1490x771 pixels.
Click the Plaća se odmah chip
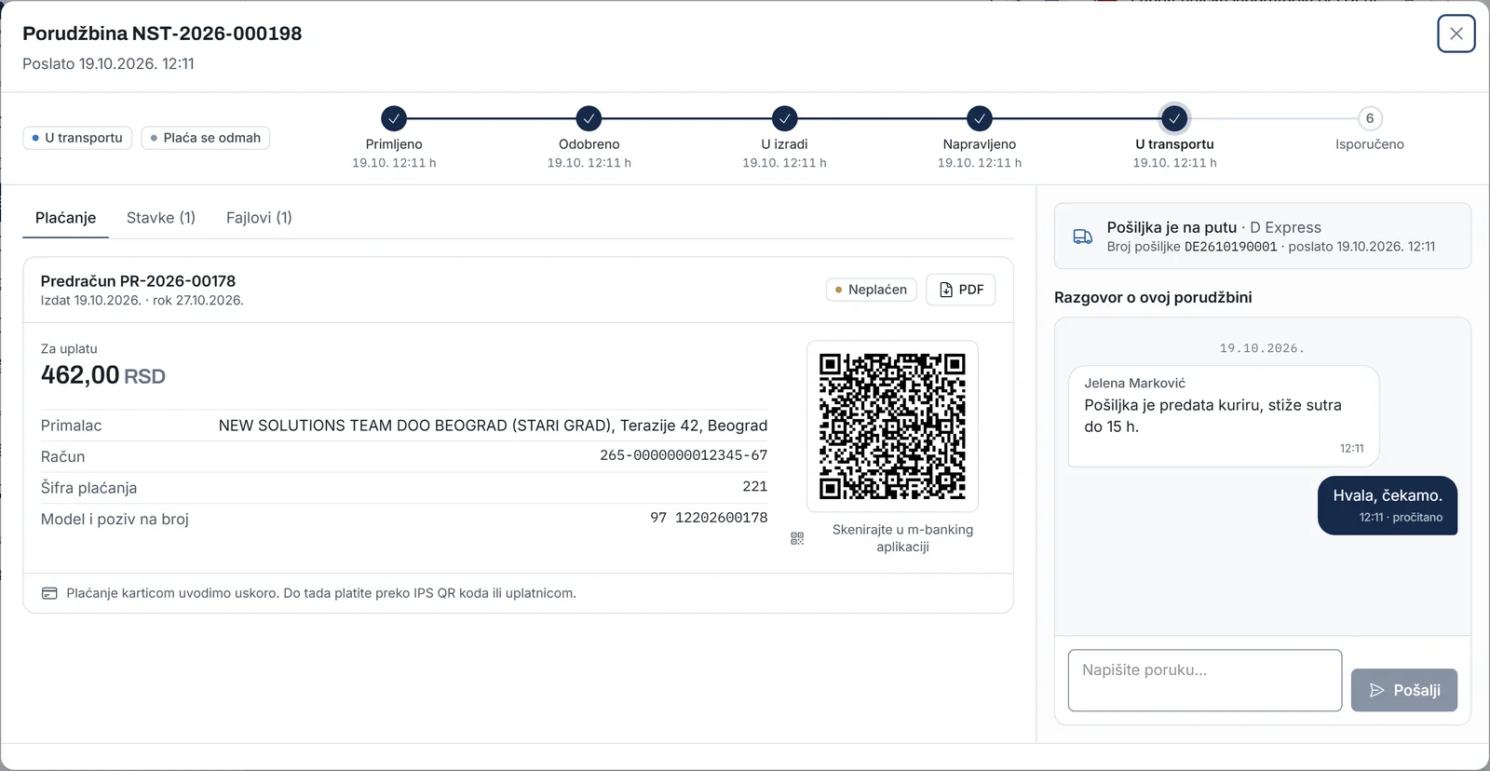tap(206, 138)
